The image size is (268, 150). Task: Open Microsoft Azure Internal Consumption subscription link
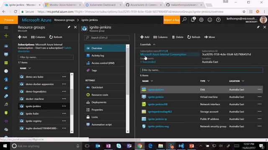tap(163, 55)
